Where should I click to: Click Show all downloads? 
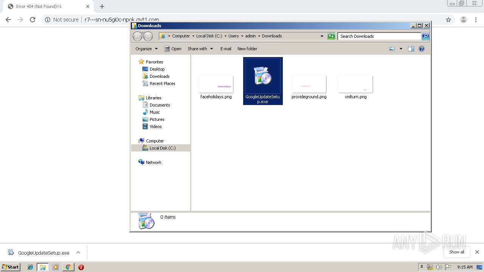coord(457,252)
